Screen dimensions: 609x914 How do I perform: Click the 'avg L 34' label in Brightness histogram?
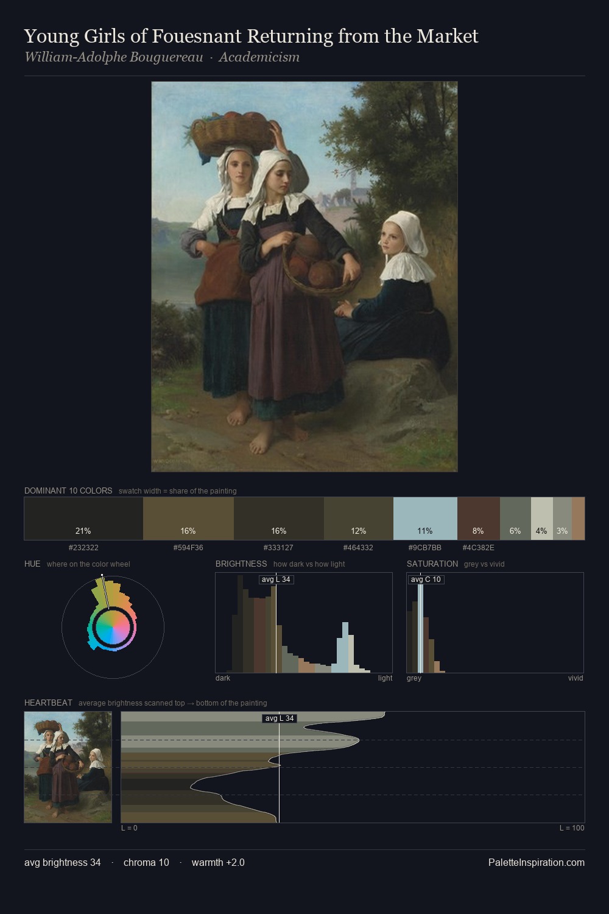276,579
